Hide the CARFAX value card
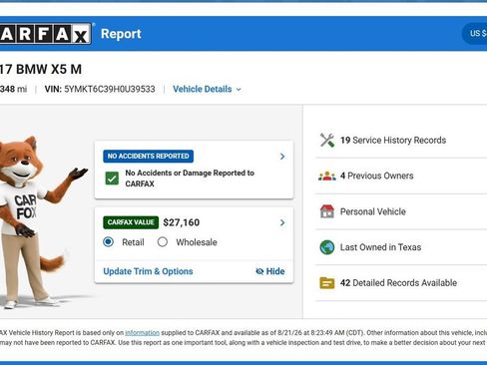The image size is (487, 365). [269, 271]
